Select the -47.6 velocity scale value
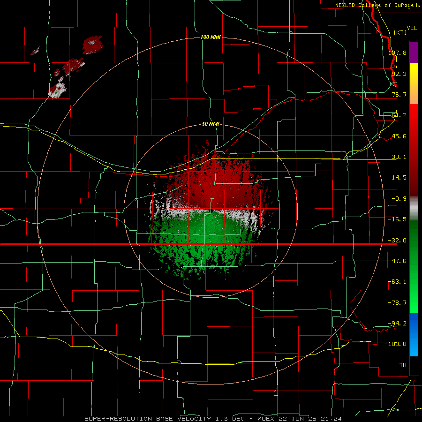422x422 pixels. 398,261
